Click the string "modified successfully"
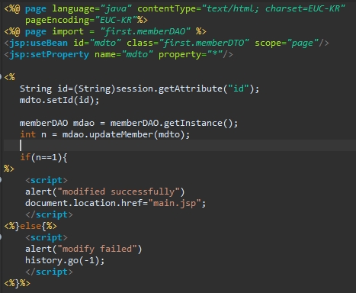The height and width of the screenshot is (293, 356). point(119,192)
